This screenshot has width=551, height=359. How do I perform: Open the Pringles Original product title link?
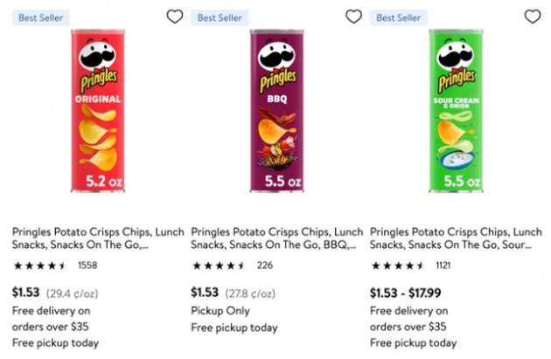click(x=98, y=238)
